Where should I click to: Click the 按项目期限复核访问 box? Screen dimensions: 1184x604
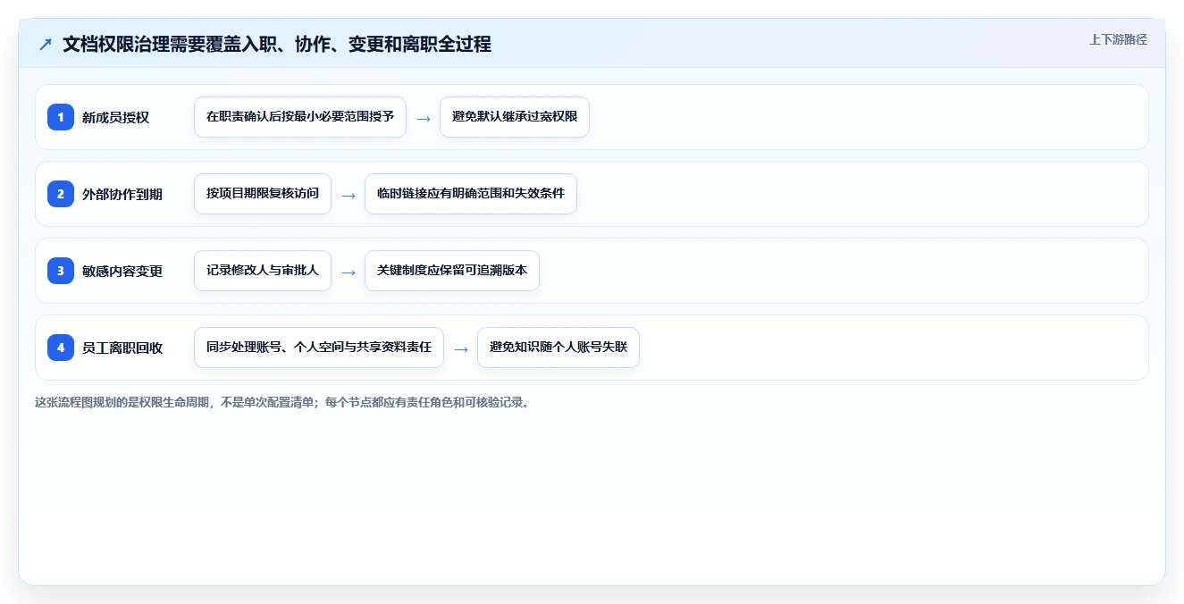263,194
